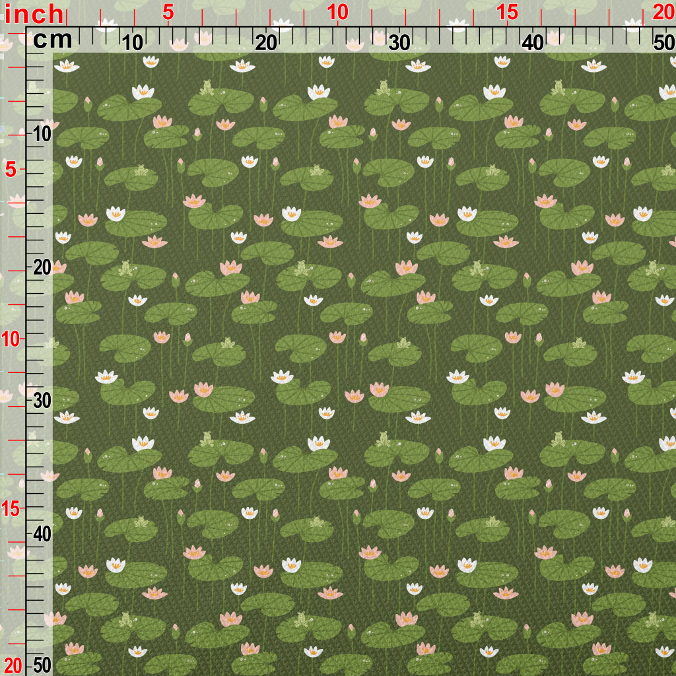This screenshot has width=676, height=676.
Task: Select the red 10 on the horizontal inch ruler
Action: pyautogui.click(x=337, y=13)
